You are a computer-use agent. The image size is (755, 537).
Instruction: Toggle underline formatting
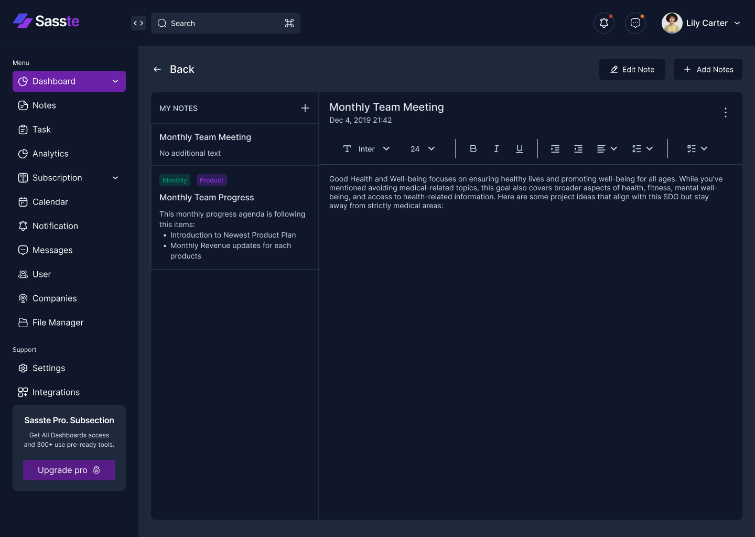(x=519, y=148)
